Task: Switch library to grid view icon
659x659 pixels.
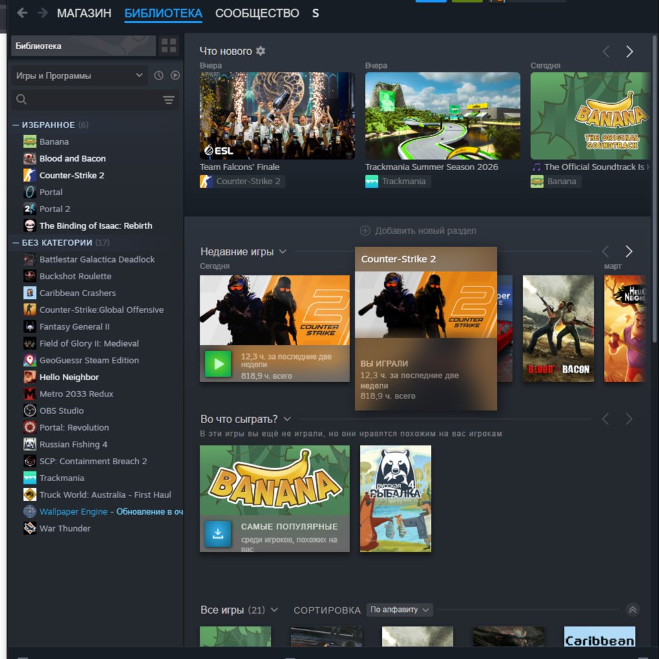Action: click(169, 45)
